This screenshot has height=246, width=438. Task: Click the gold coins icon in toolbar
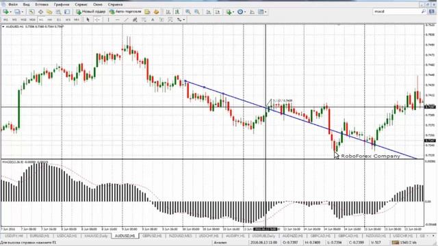coord(156,12)
